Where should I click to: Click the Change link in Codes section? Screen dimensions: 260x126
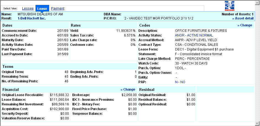point(245,25)
